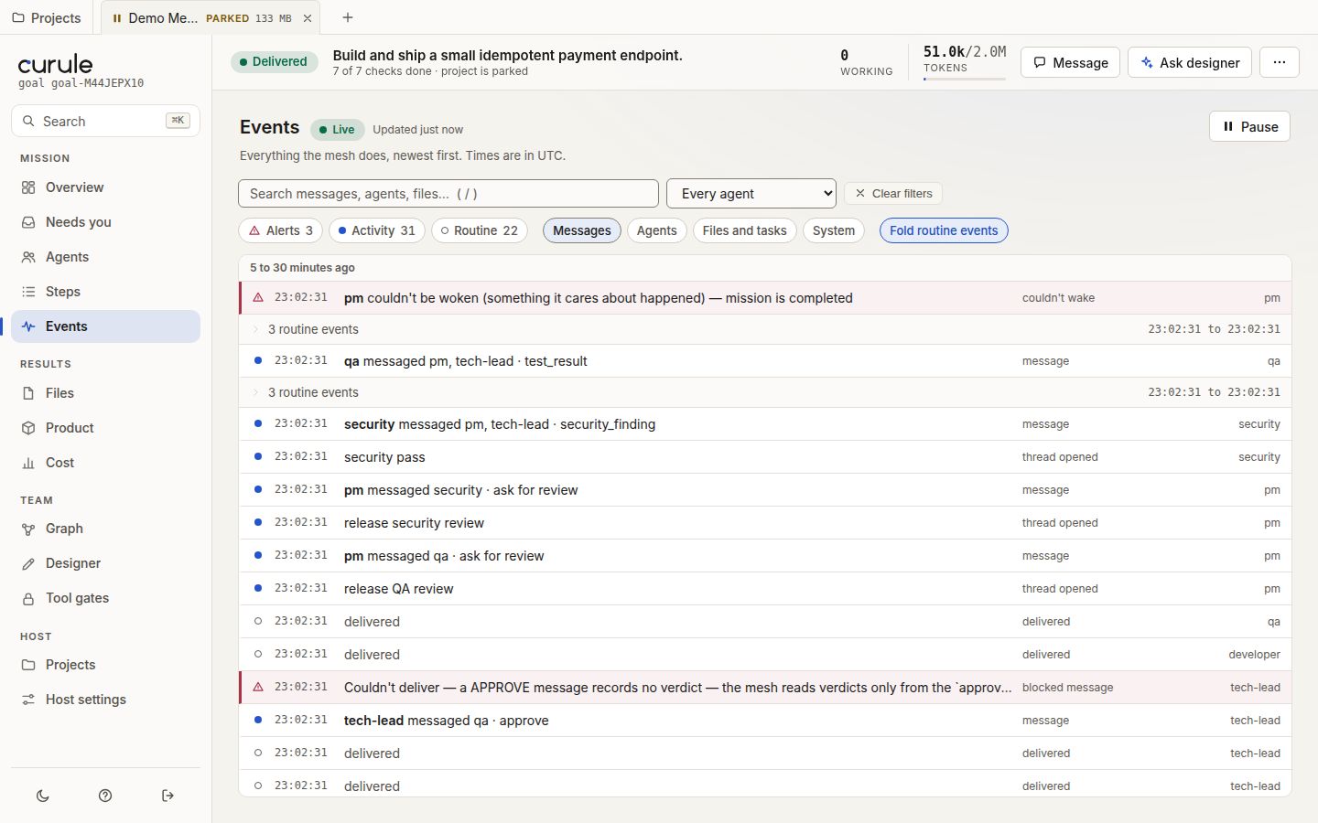The height and width of the screenshot is (823, 1318).
Task: Pause the live events feed
Action: (x=1249, y=127)
